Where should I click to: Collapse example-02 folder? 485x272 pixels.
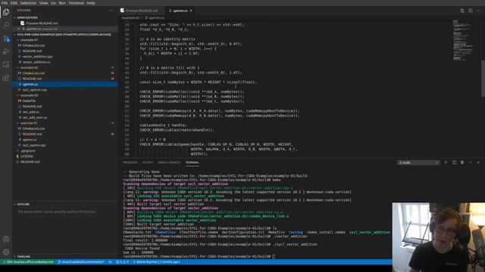pyautogui.click(x=29, y=67)
